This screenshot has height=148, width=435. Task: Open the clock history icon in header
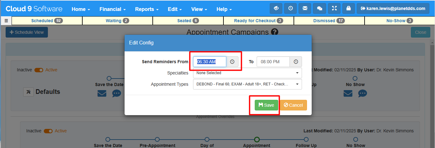290,8
